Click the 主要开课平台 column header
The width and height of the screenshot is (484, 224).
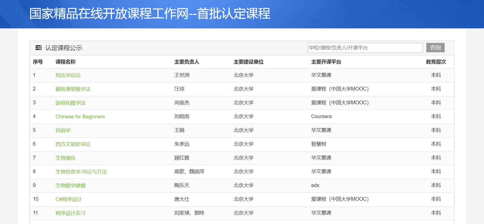[326, 62]
